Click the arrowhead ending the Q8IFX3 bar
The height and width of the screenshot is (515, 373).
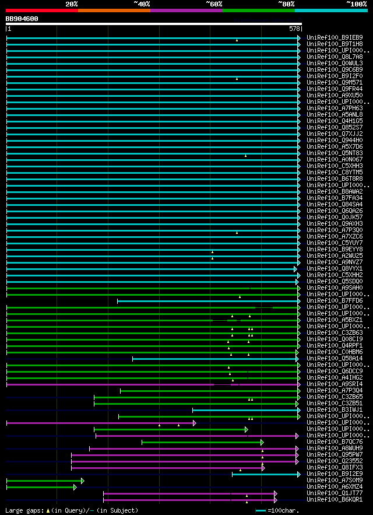coord(263,468)
